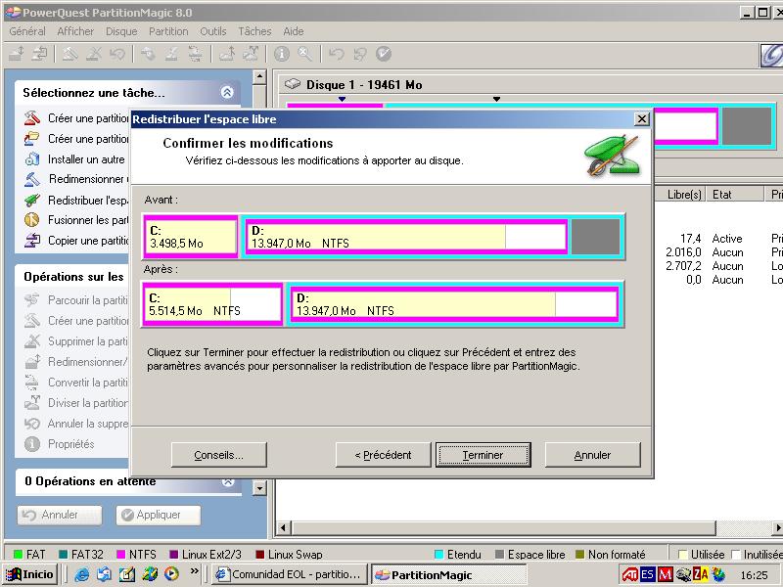Open the Outils menu
The height and width of the screenshot is (587, 783).
[x=213, y=31]
